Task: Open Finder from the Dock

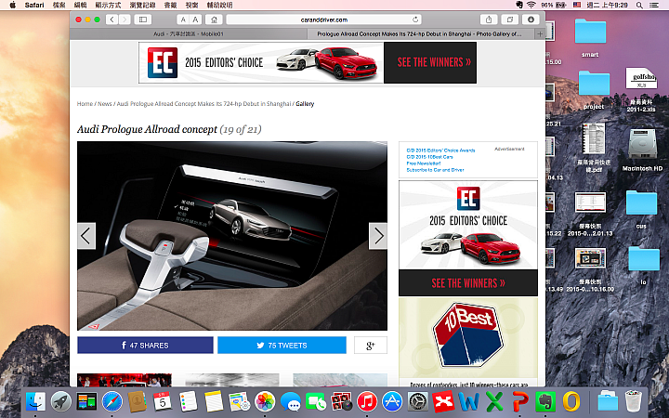Action: click(36, 401)
